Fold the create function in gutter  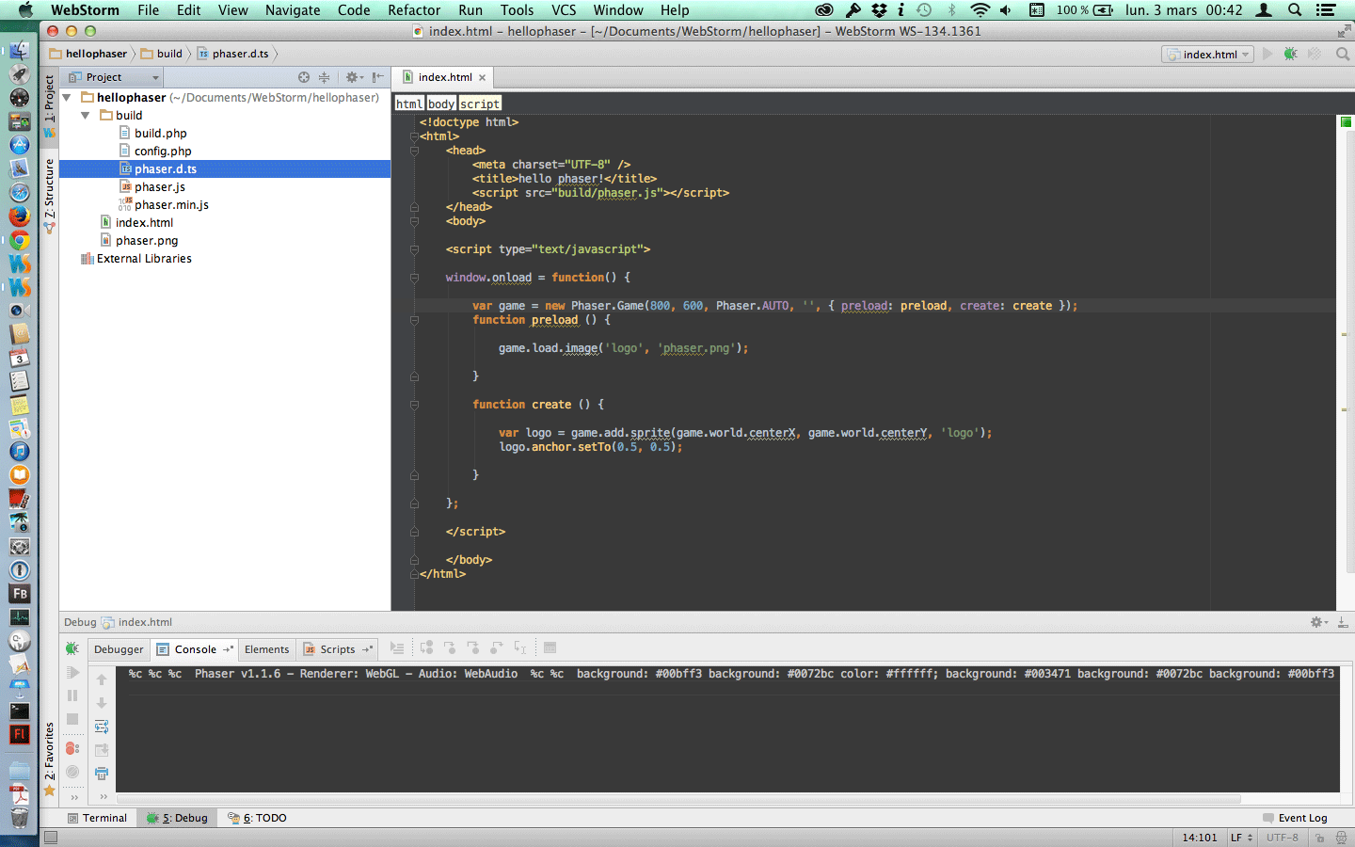414,405
